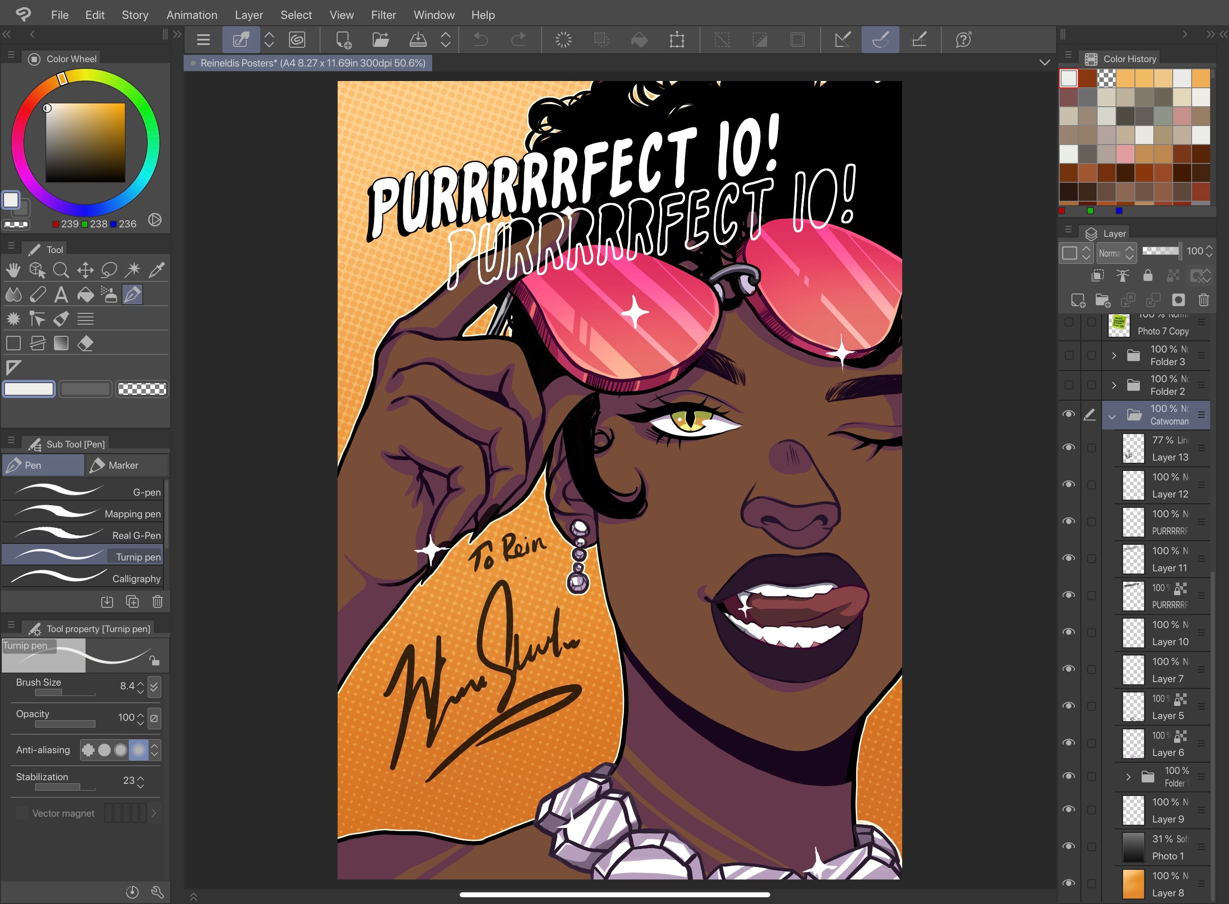Open the Window menu
Image resolution: width=1229 pixels, height=904 pixels.
[x=434, y=15]
